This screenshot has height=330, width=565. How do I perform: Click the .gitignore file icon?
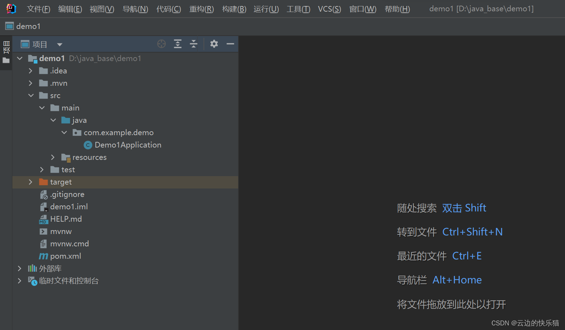43,194
